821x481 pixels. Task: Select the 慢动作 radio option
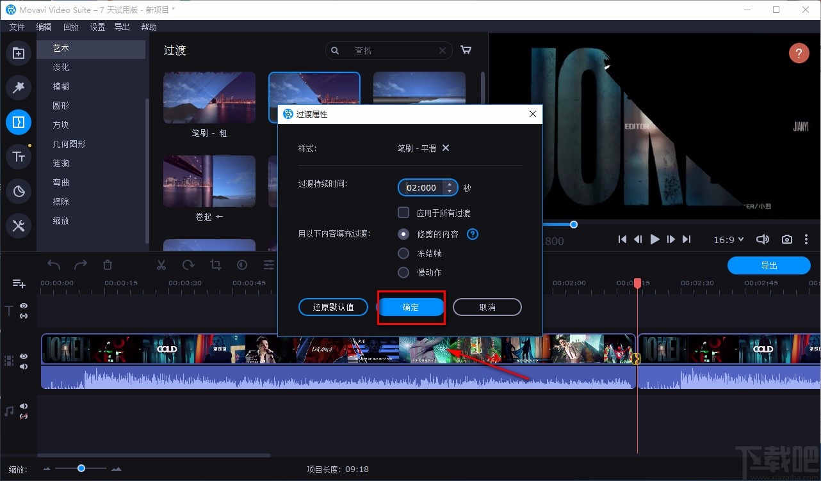403,272
